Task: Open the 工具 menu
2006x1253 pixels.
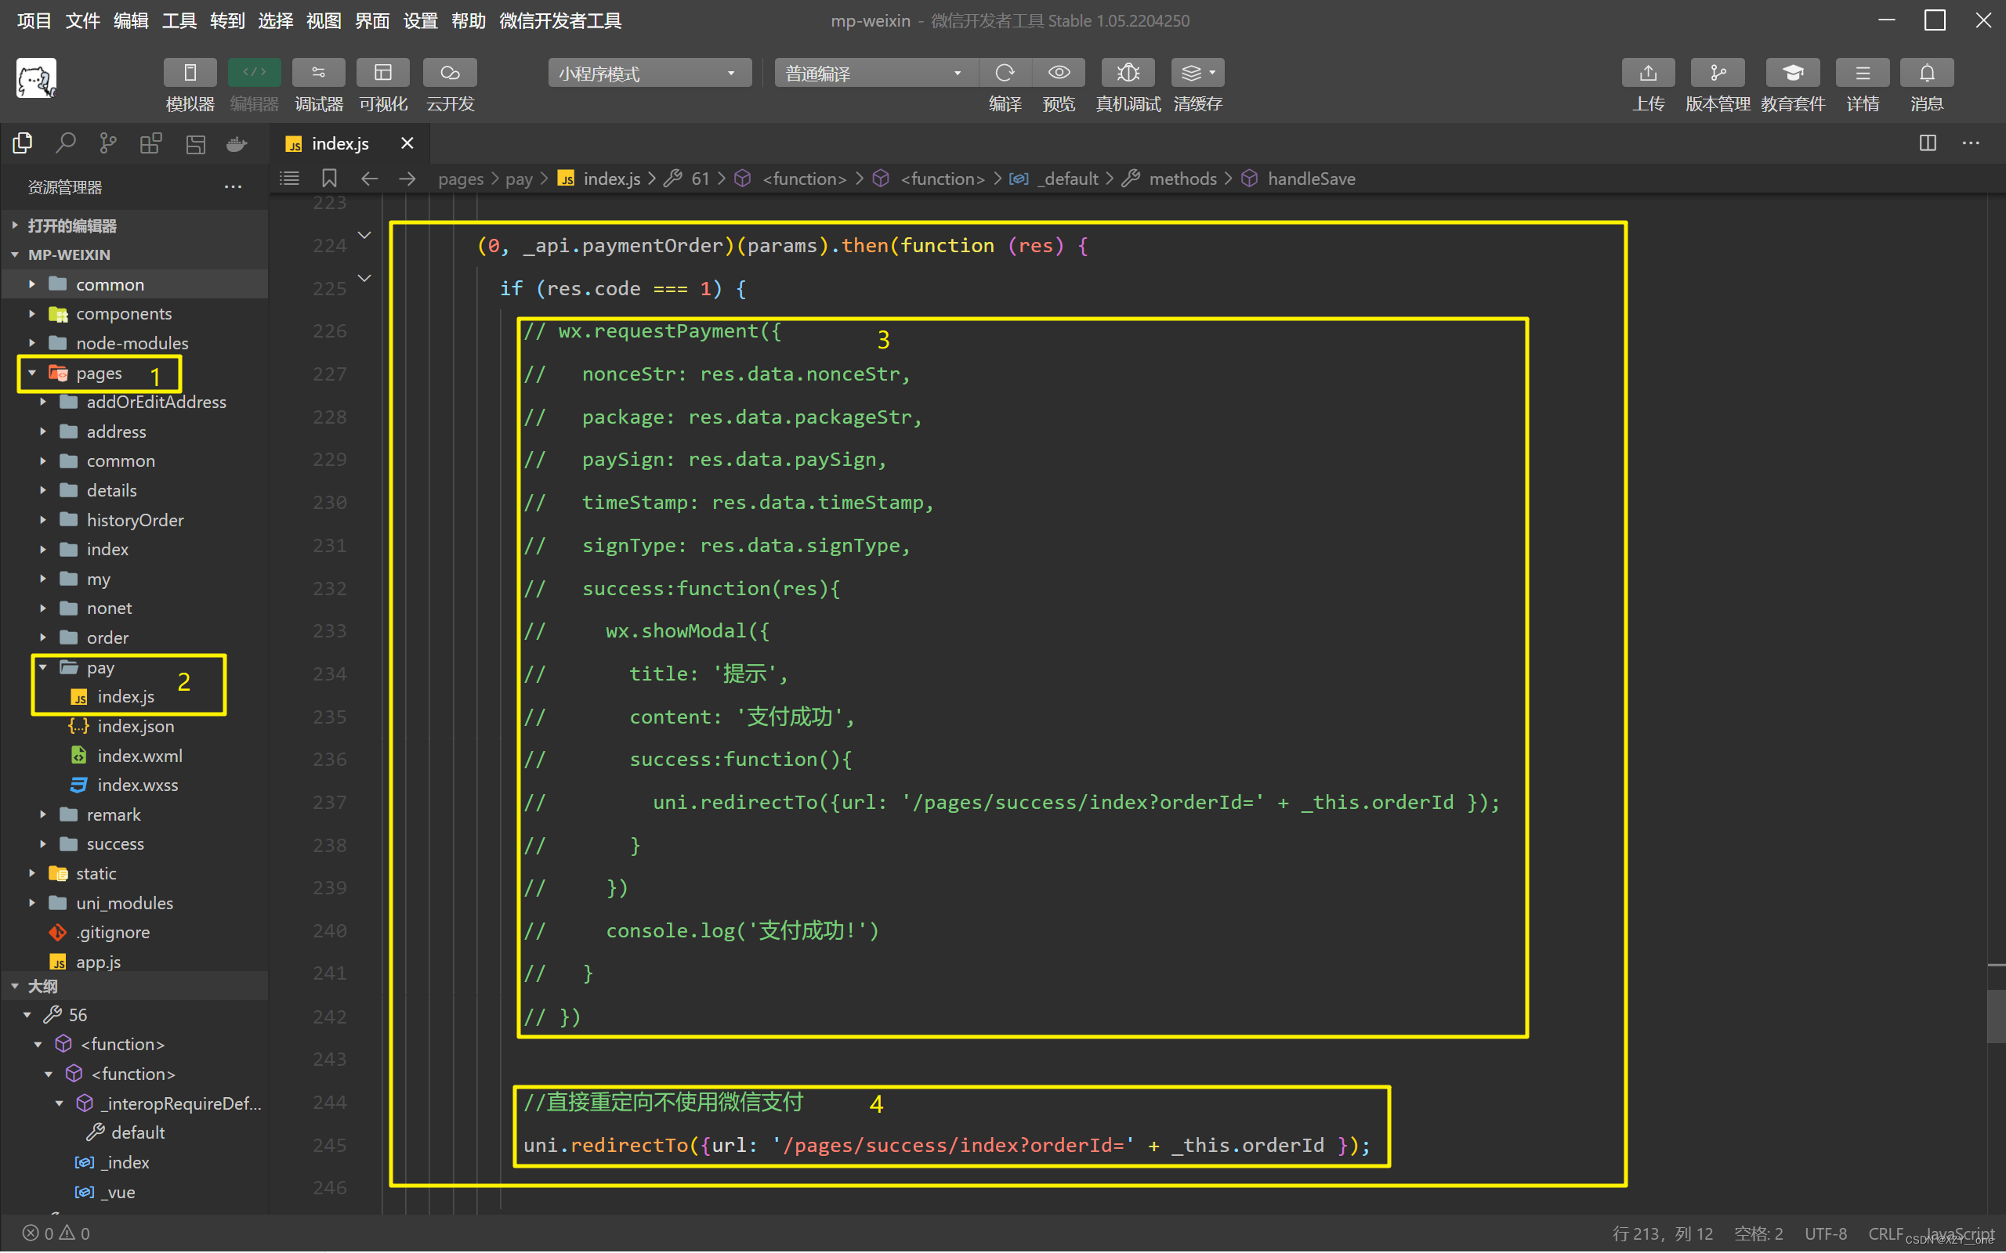Action: point(178,20)
